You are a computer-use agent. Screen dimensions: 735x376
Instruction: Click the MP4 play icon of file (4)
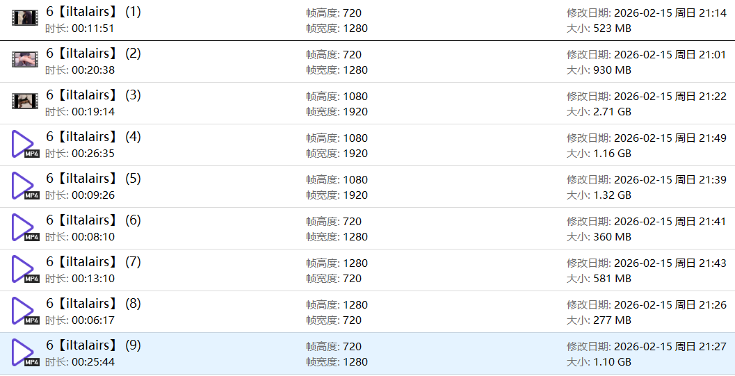24,144
